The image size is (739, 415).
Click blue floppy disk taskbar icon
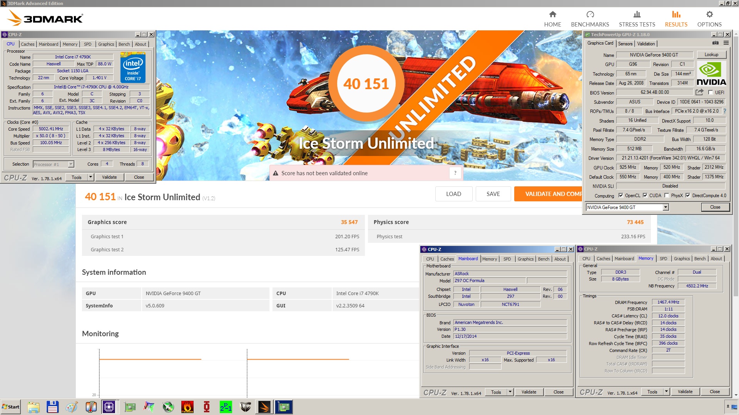[52, 407]
